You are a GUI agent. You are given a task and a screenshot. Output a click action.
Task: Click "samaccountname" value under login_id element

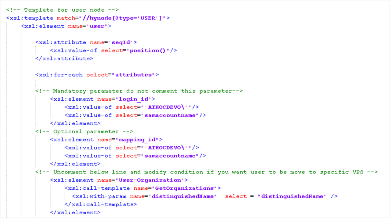[170, 115]
